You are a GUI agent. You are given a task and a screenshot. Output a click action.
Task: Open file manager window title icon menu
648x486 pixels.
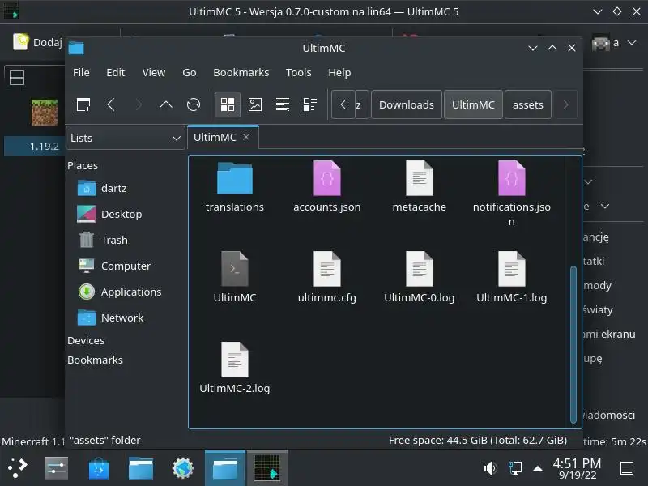[76, 48]
